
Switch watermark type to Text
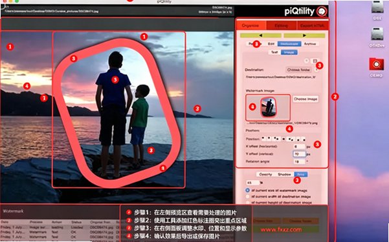[x=274, y=52]
